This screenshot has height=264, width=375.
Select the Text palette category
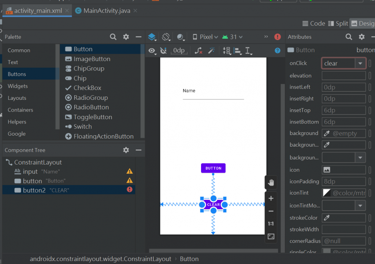point(13,62)
